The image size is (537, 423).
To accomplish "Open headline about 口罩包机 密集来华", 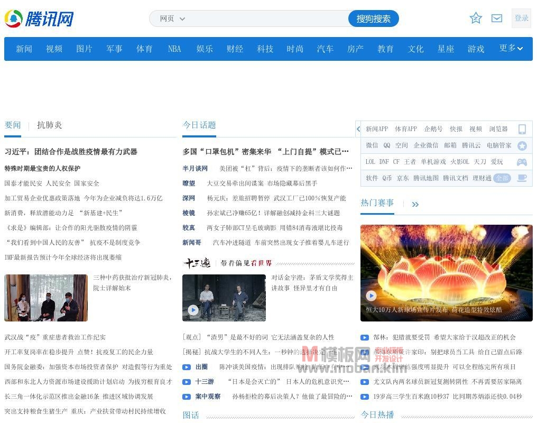I will (x=265, y=152).
